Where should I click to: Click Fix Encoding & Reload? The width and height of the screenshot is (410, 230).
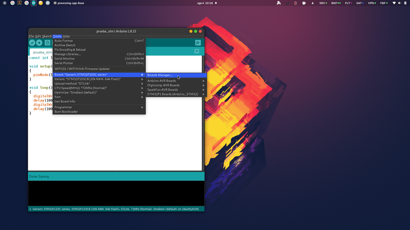[x=99, y=50]
